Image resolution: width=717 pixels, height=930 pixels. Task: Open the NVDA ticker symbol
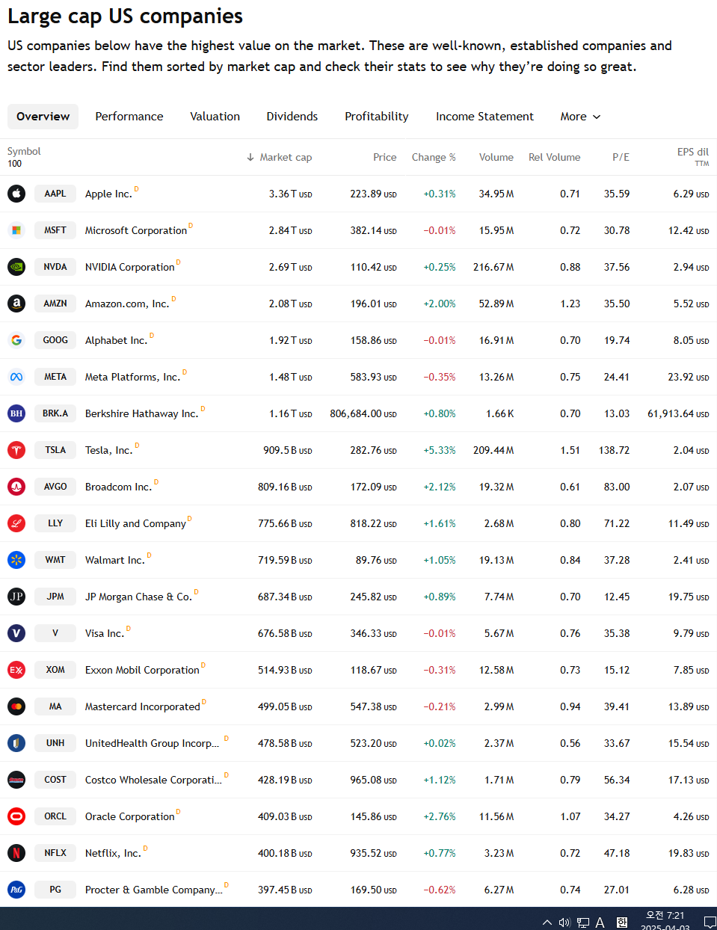coord(55,267)
